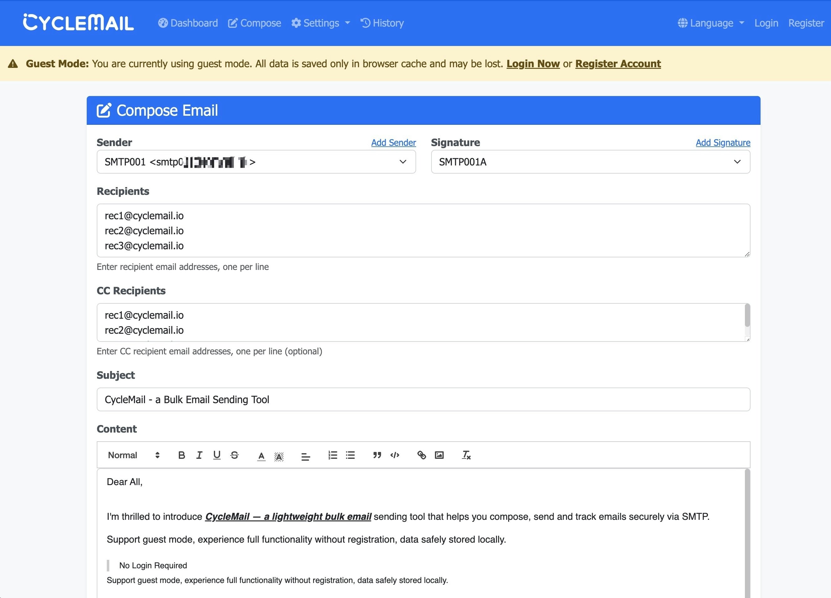Insert a blockquote in content

pos(377,455)
